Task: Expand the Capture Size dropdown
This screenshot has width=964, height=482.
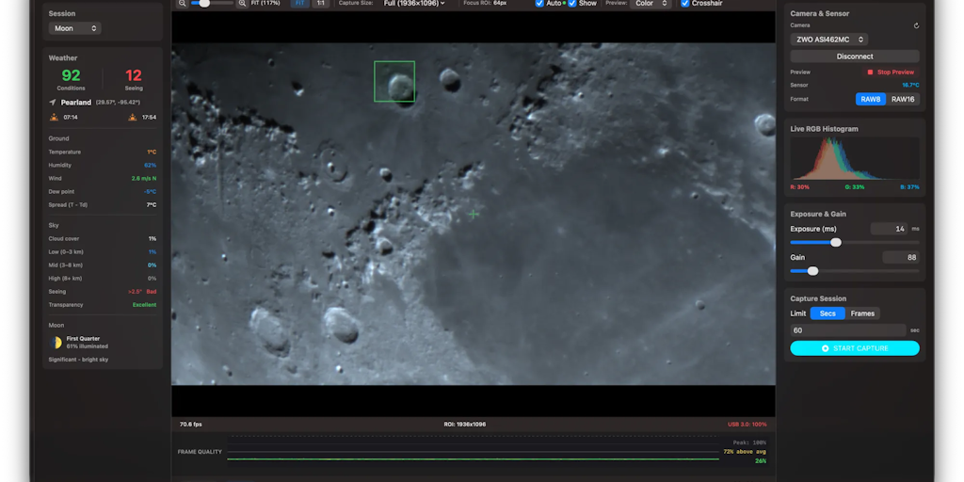Action: (x=414, y=4)
